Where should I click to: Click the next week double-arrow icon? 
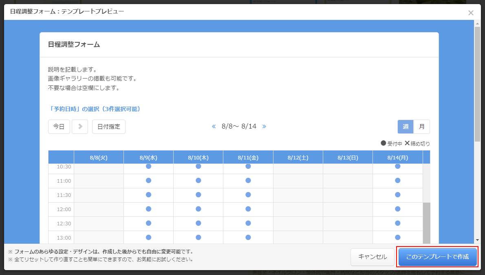click(x=264, y=127)
